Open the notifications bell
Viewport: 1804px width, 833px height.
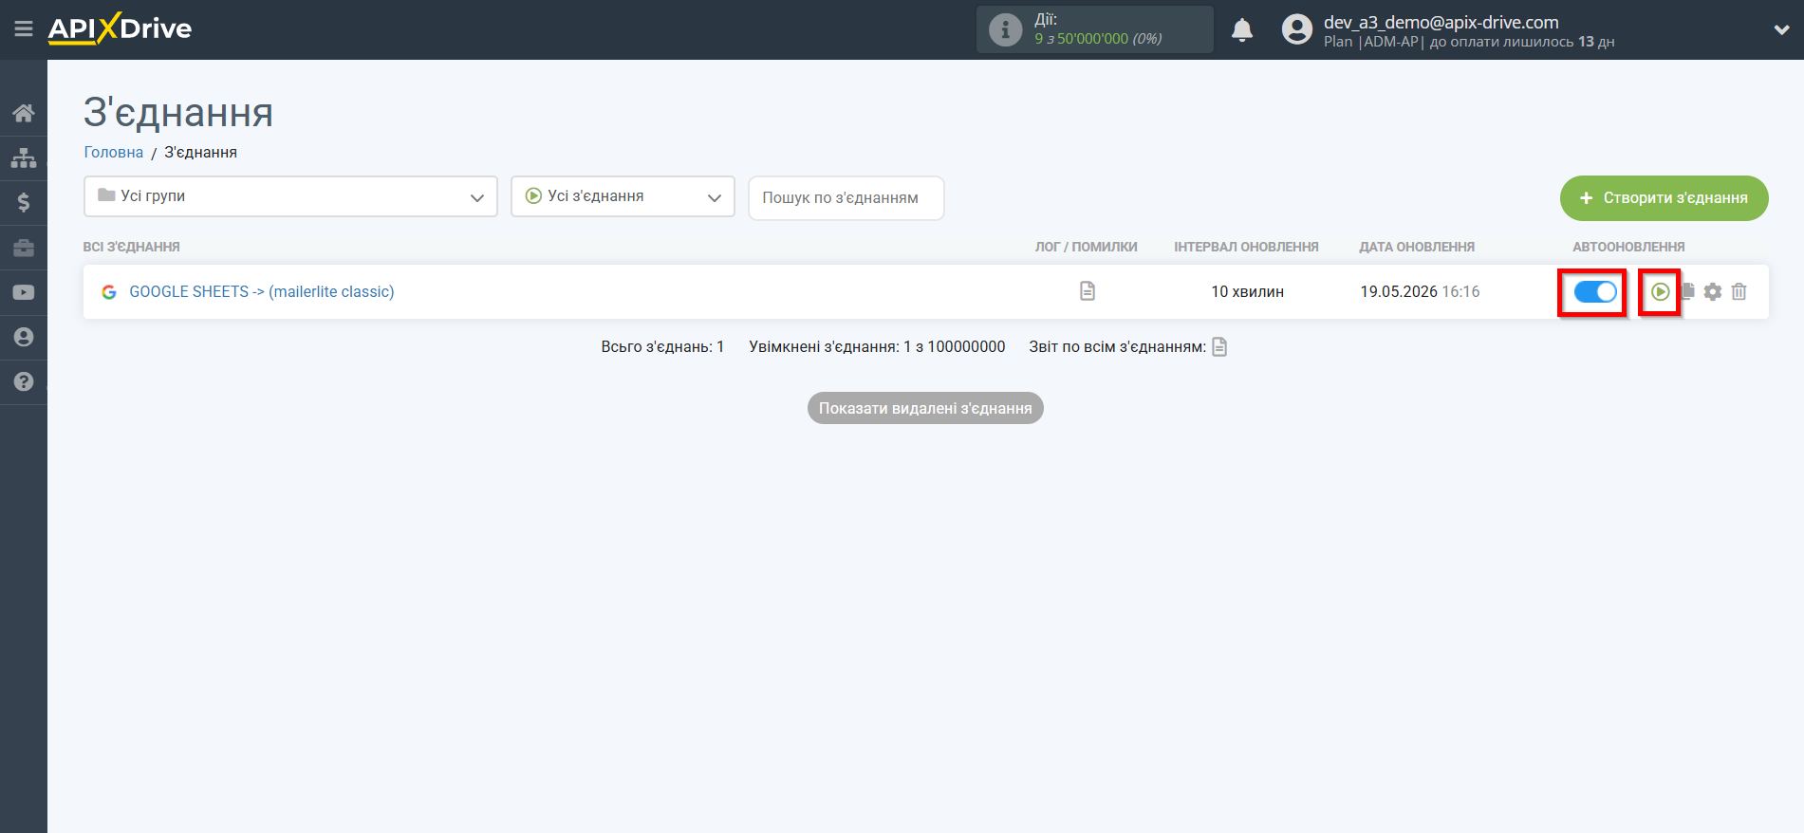click(x=1242, y=30)
